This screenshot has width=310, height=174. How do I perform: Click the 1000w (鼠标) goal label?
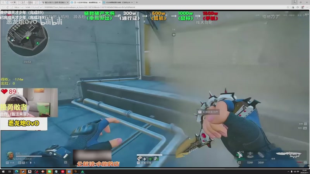point(186,16)
